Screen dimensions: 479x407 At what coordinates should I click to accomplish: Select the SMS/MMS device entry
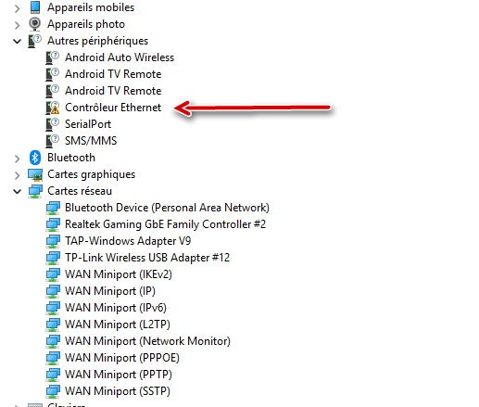pos(91,141)
